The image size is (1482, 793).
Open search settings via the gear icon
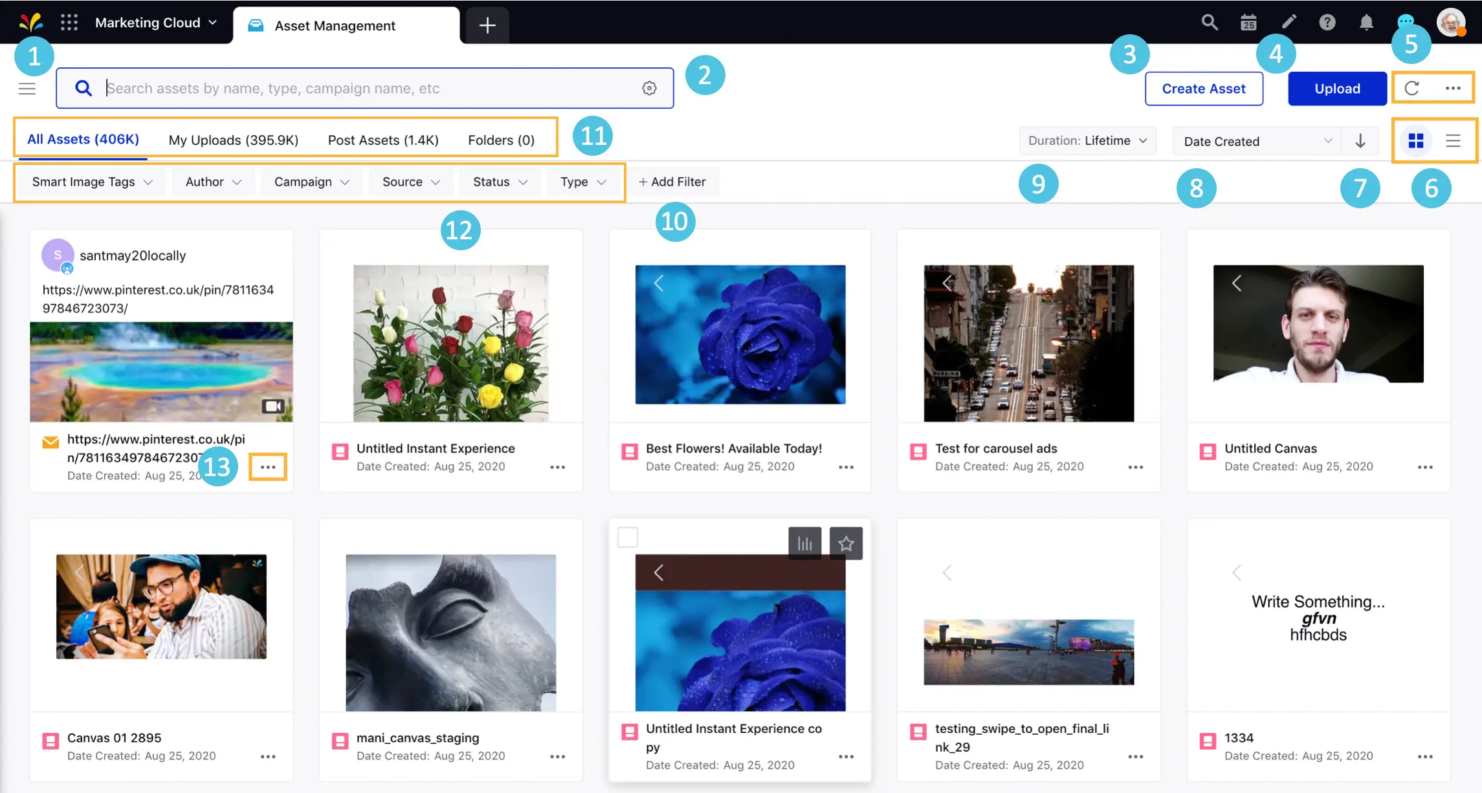tap(649, 88)
